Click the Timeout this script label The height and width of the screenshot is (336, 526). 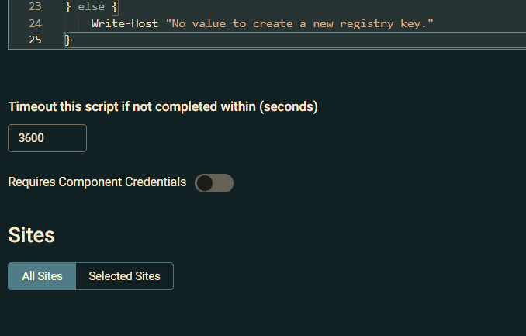(163, 107)
